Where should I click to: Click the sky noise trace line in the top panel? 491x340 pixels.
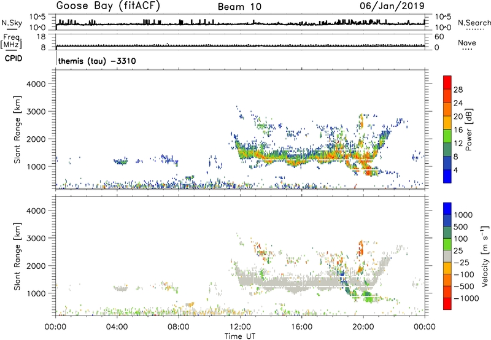point(240,24)
